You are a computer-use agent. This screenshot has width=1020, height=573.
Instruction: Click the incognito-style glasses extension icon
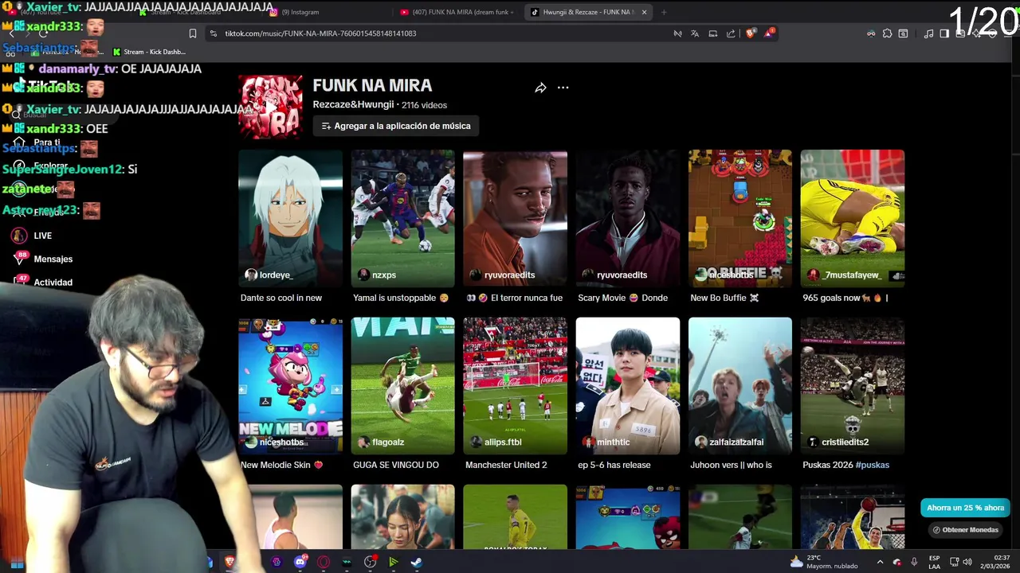(871, 33)
